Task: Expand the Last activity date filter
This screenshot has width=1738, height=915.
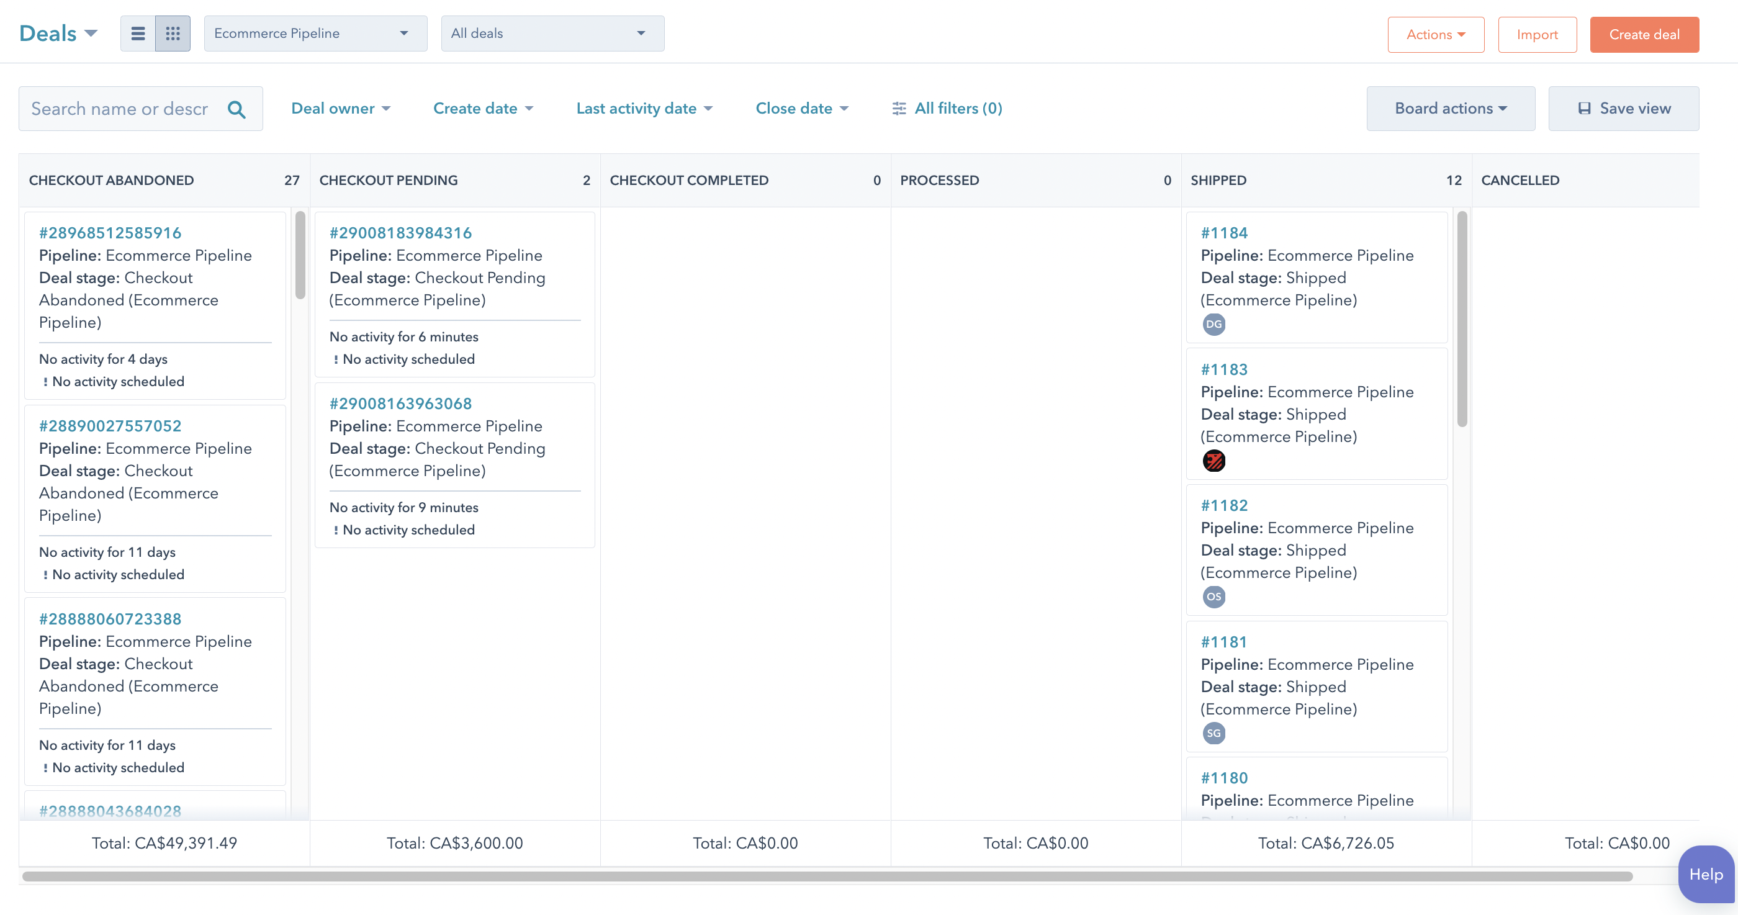Action: [x=644, y=109]
